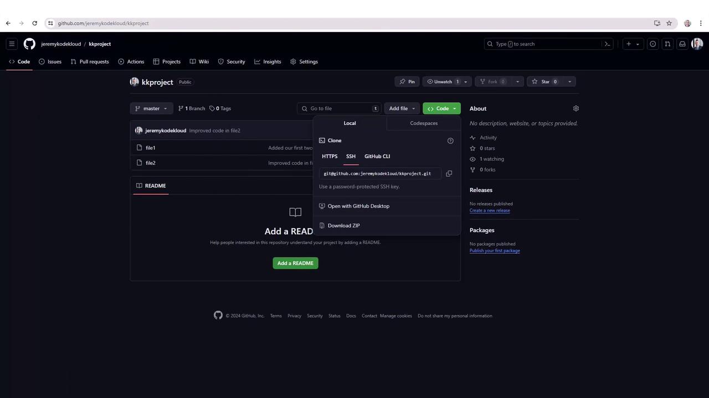Bookmark this page with the star icon

tap(669, 23)
